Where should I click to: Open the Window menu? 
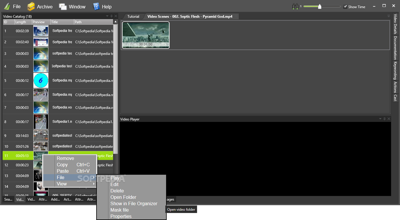click(72, 6)
